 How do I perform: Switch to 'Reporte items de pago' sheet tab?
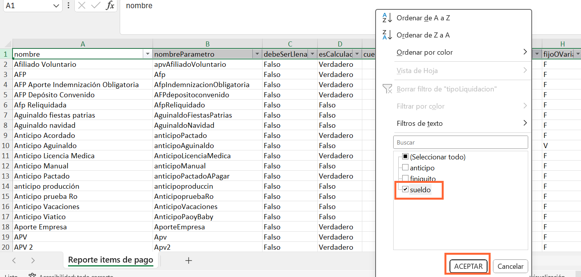point(111,260)
